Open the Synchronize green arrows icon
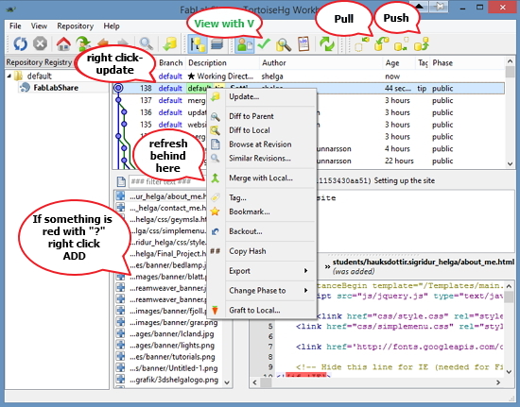This screenshot has height=407, width=520. [327, 44]
